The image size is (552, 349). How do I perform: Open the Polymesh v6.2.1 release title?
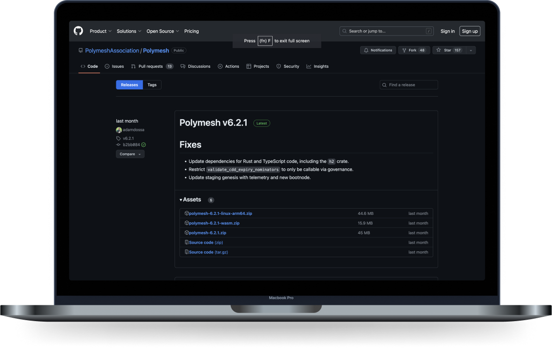[x=213, y=123]
